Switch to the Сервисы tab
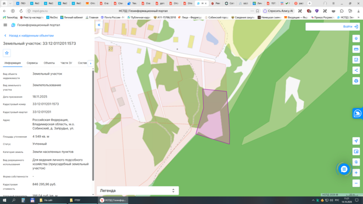Screen dimensions: 363x204 32,63
